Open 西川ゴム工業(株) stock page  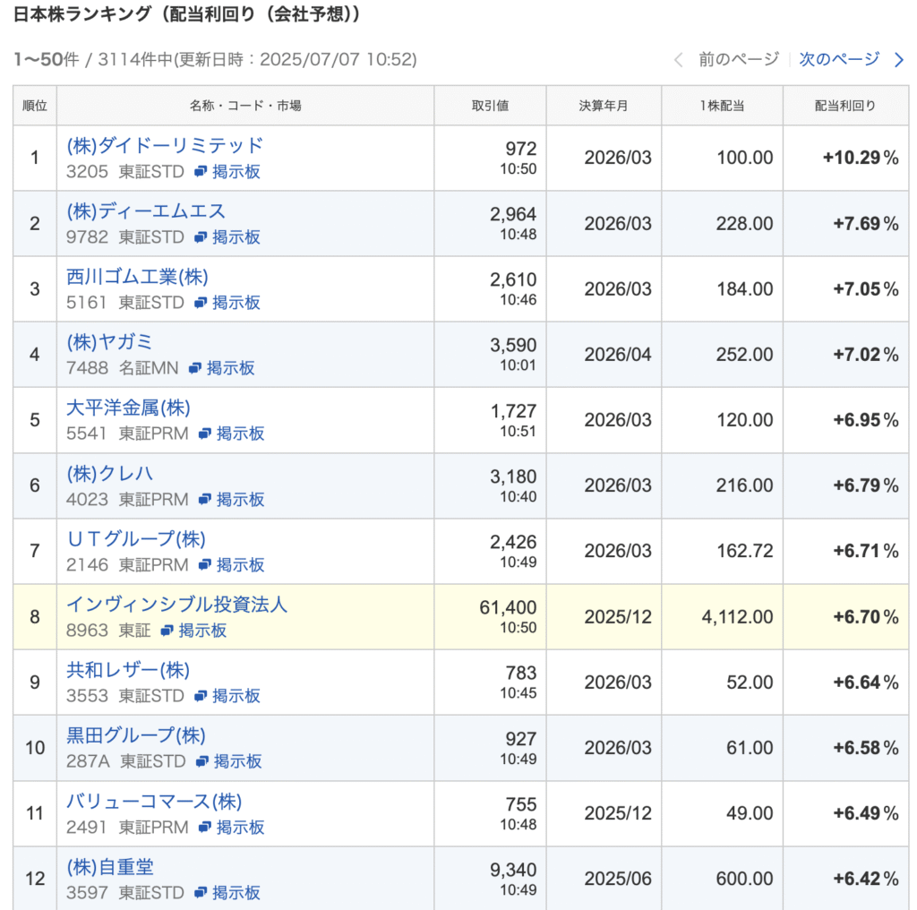(x=137, y=277)
